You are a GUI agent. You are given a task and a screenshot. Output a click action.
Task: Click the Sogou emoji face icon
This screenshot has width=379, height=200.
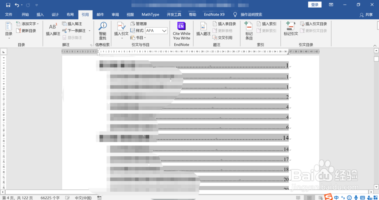tap(349, 198)
